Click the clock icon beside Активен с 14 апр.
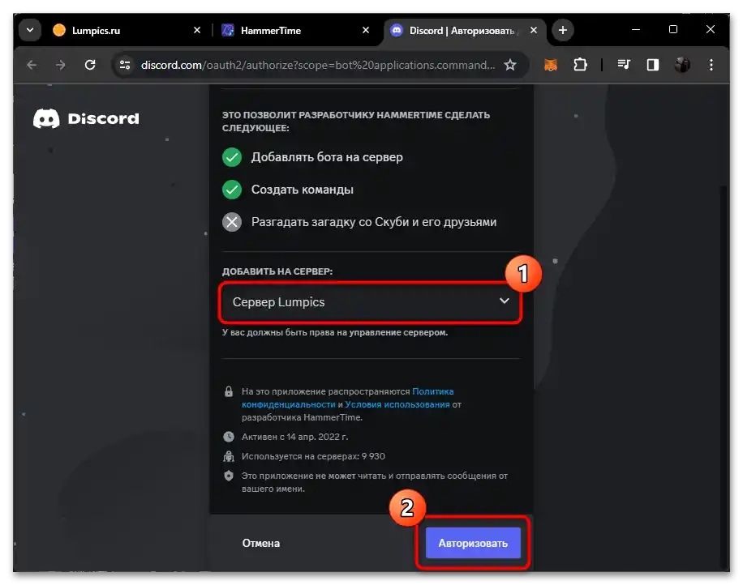The image size is (743, 585). [x=229, y=437]
